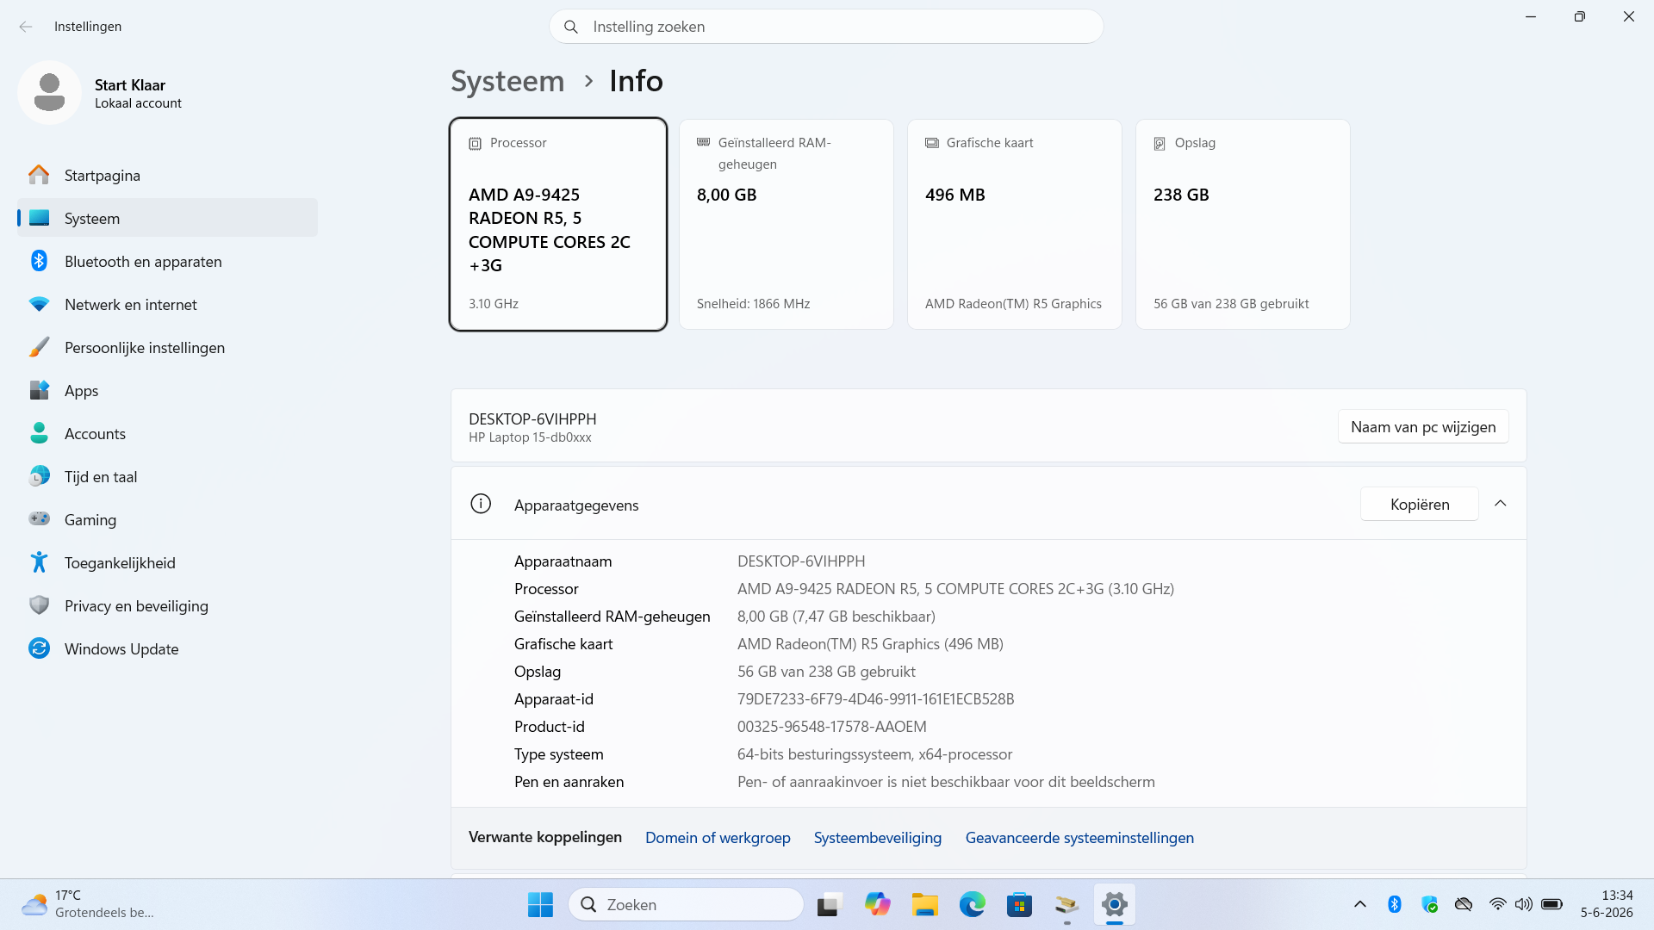This screenshot has width=1654, height=930.
Task: Click the weather widget on the taskbar
Action: (88, 904)
